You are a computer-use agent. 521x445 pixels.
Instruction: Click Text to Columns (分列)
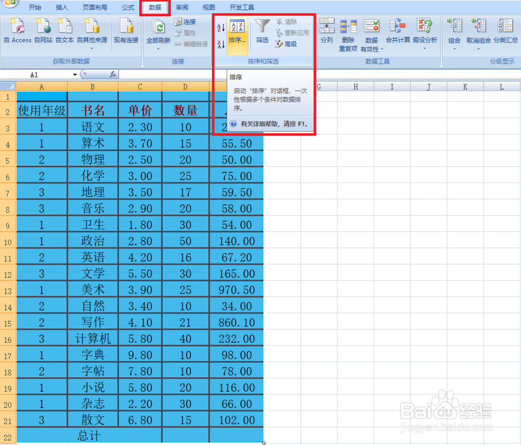(327, 31)
